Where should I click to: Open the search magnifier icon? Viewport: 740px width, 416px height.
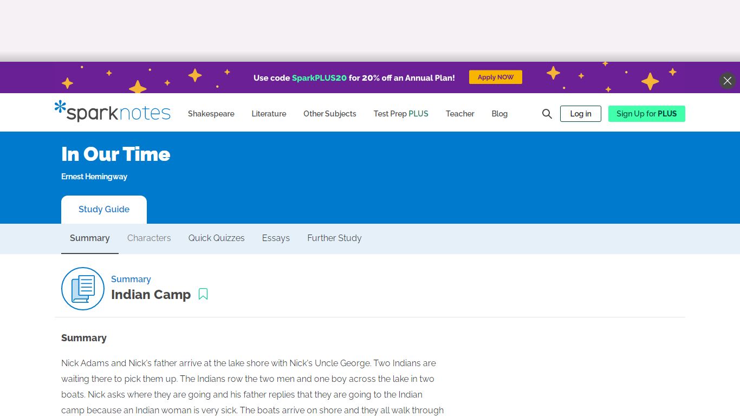[547, 114]
